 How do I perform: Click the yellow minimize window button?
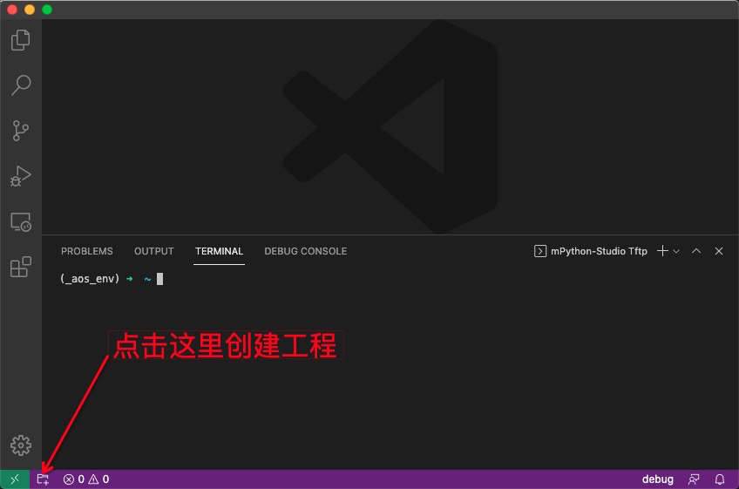coord(30,10)
